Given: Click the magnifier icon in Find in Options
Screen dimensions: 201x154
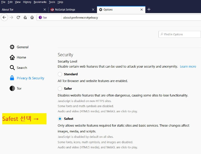Looking at the screenshot, I should pyautogui.click(x=162, y=34).
